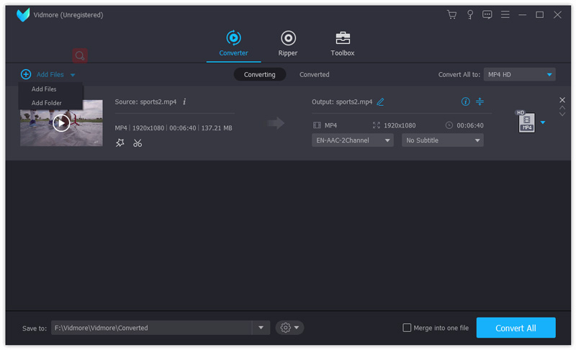Image resolution: width=576 pixels, height=350 pixels.
Task: Play the sports2.mp4 video thumbnail
Action: point(61,123)
